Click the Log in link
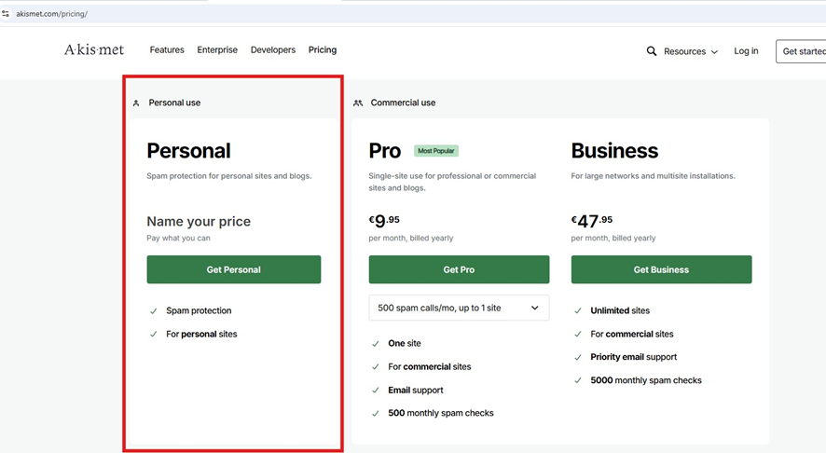The image size is (826, 453). (746, 51)
